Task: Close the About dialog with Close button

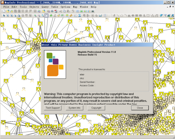Action: pos(140,108)
